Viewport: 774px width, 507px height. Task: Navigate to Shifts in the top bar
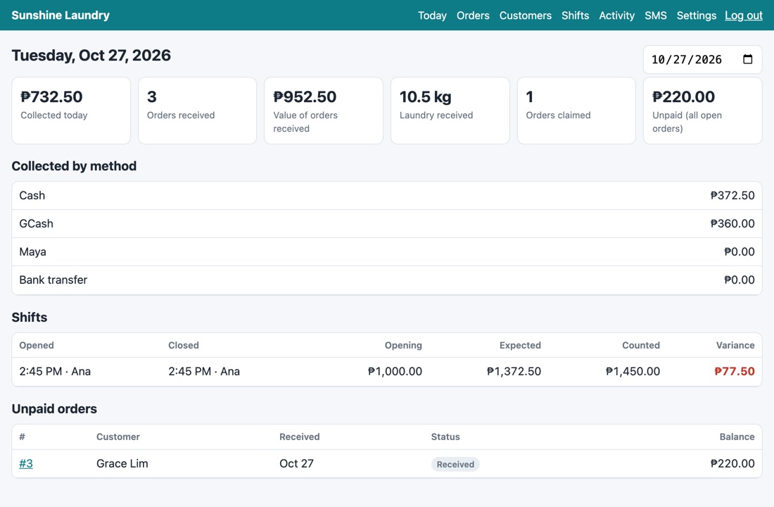tap(575, 15)
